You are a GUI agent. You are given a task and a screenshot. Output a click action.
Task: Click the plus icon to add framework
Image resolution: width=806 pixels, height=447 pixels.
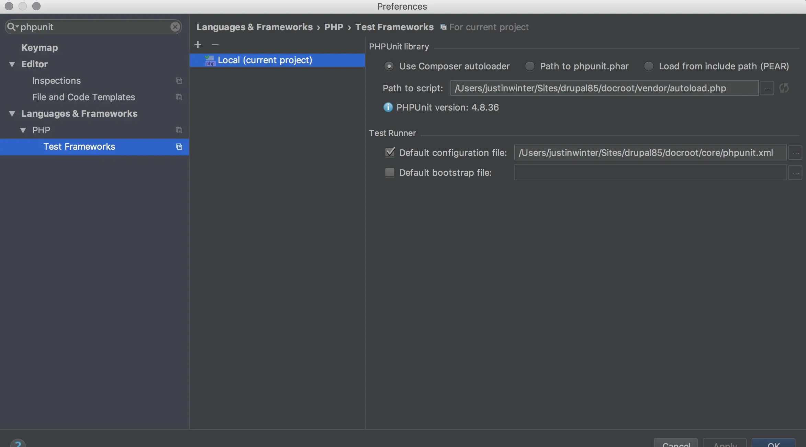[198, 45]
